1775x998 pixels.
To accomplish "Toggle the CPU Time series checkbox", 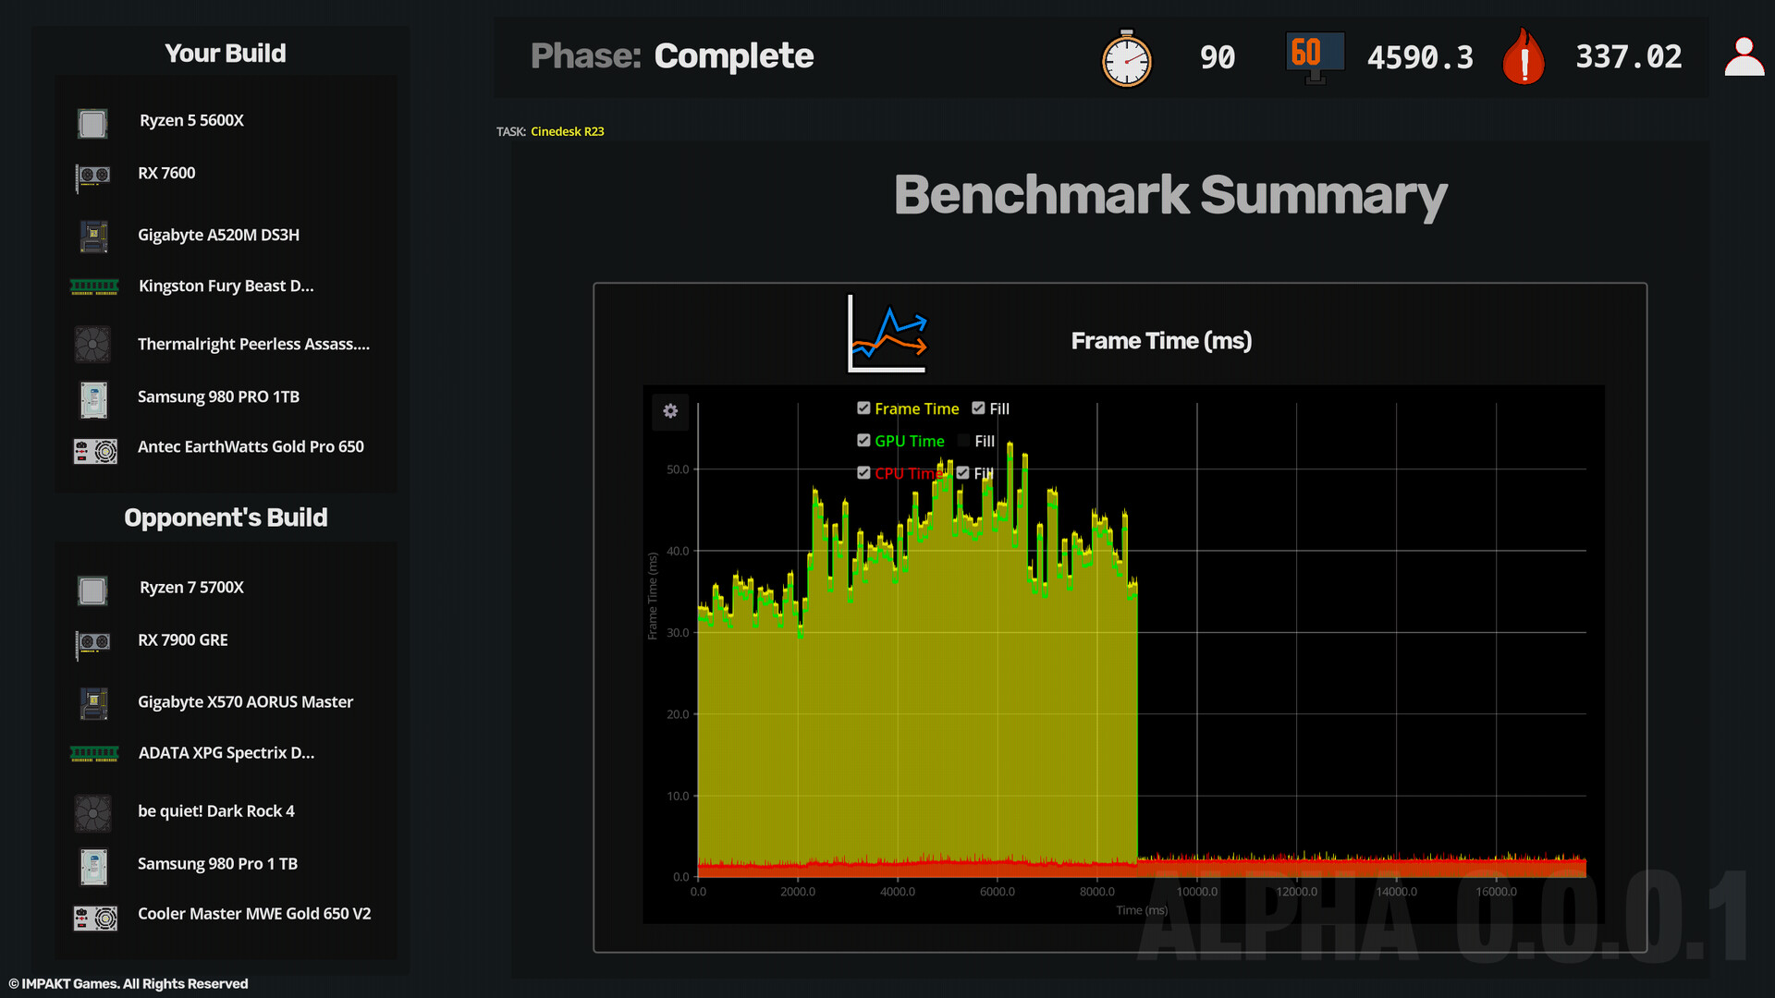I will 863,473.
